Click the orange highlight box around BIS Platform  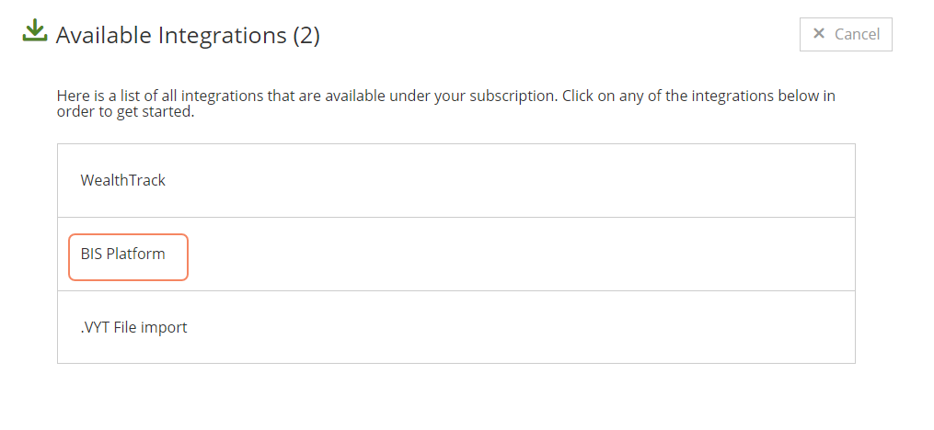pyautogui.click(x=128, y=257)
